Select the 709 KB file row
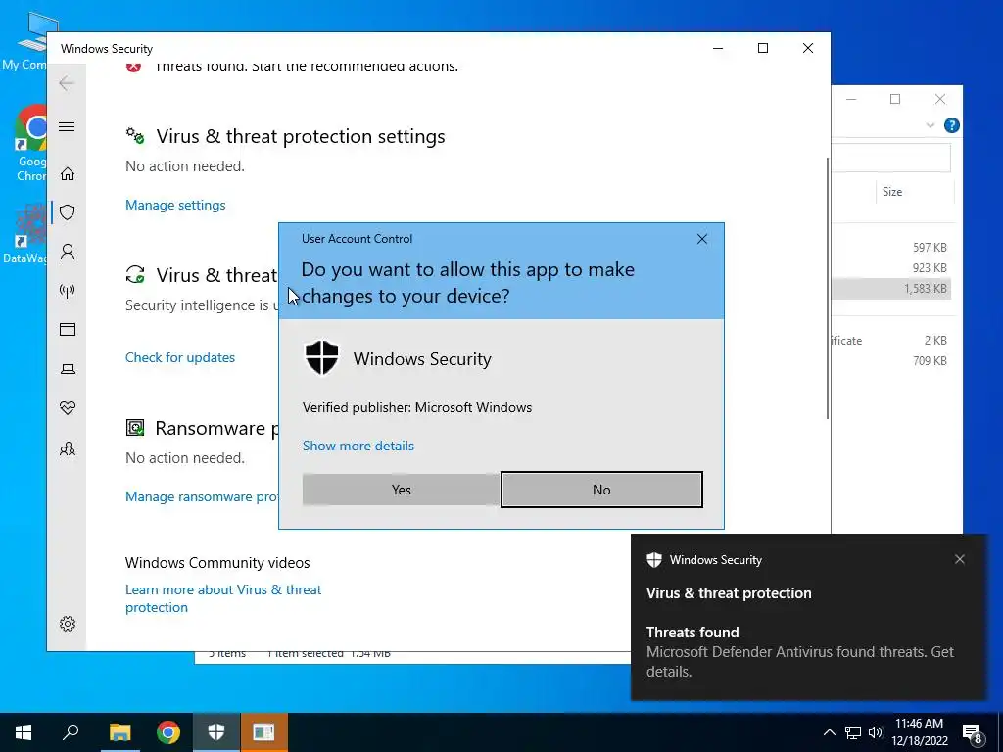The width and height of the screenshot is (1003, 752). pos(891,361)
